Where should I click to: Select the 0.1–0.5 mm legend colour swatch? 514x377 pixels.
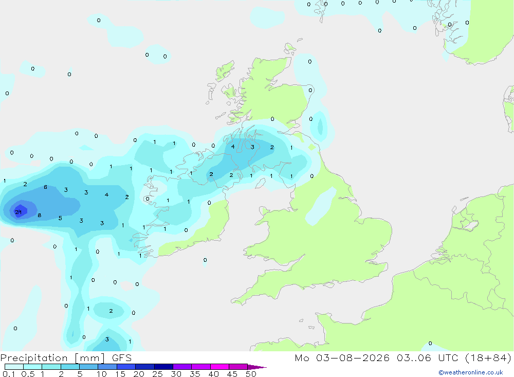(14, 367)
